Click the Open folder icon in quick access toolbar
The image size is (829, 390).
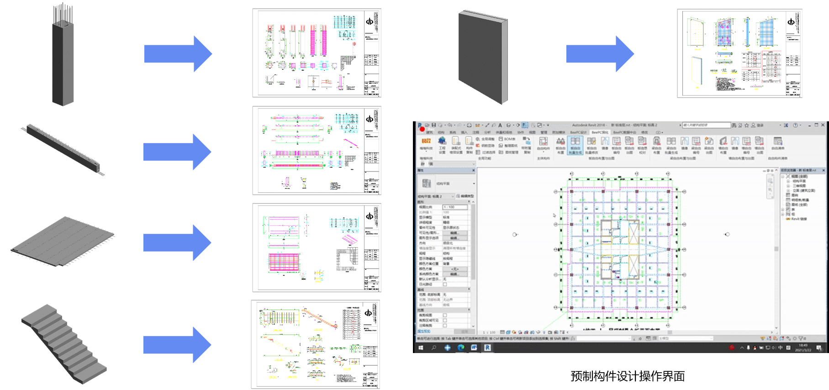click(x=427, y=125)
